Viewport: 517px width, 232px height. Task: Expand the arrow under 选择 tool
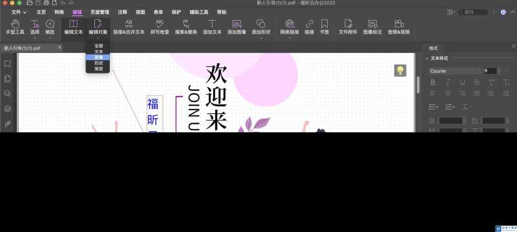pos(35,38)
